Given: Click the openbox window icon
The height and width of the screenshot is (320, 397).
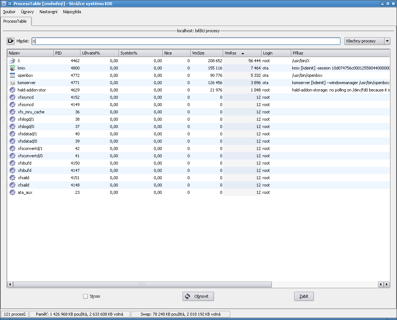Looking at the screenshot, I should [x=12, y=75].
